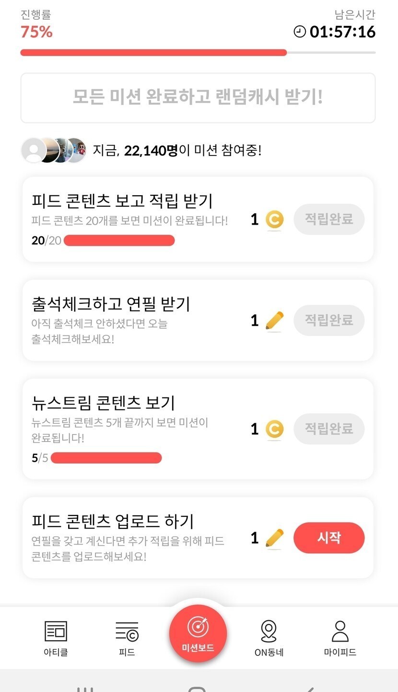The image size is (398, 692).
Task: Tap the participant profile avatars
Action: click(54, 151)
